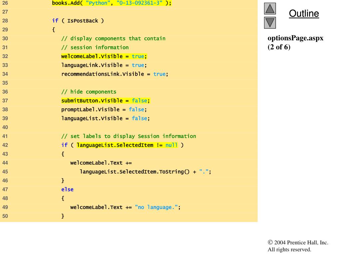Click 'recommendationsLink.Visible = true;' line
The height and width of the screenshot is (256, 341).
[x=115, y=74]
